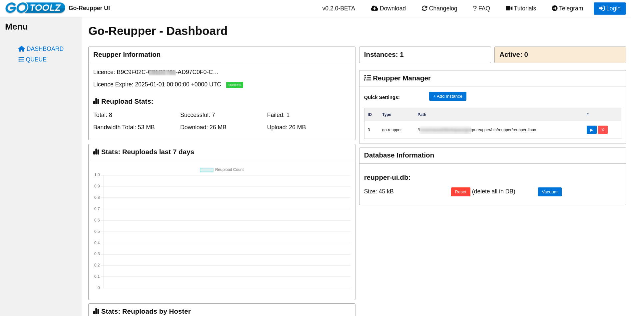The width and height of the screenshot is (631, 316).
Task: Open the Dashboard home icon link
Action: pos(22,49)
